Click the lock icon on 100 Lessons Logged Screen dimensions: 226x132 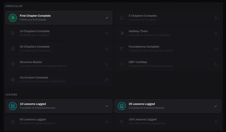click(216, 122)
